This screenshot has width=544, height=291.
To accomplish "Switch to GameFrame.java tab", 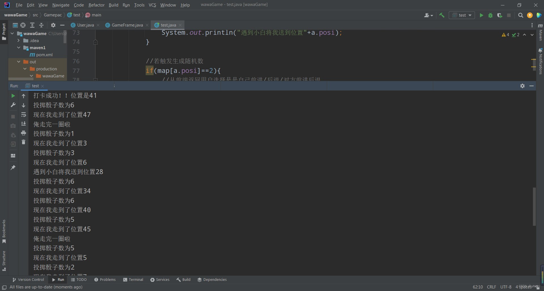I will click(x=127, y=25).
